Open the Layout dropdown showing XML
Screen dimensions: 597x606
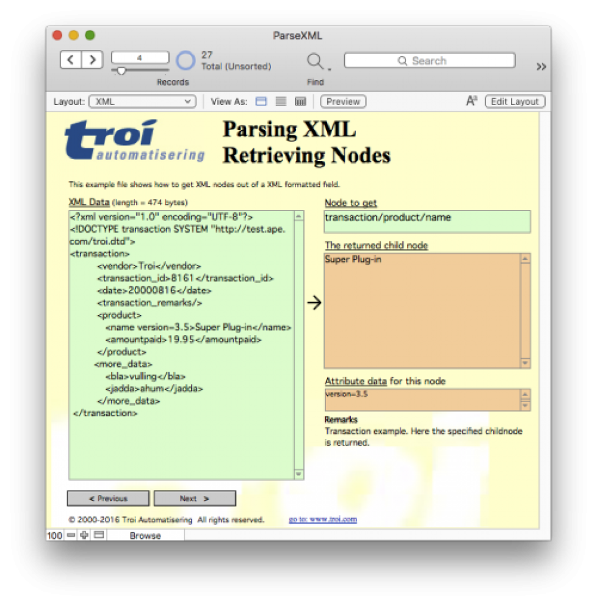pos(142,102)
